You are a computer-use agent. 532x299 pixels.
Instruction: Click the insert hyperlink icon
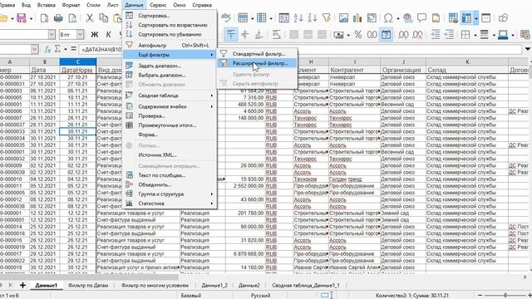pos(407,17)
